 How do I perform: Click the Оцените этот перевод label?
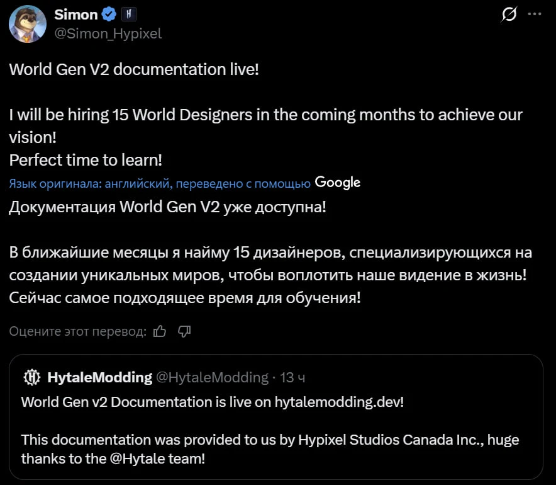78,331
